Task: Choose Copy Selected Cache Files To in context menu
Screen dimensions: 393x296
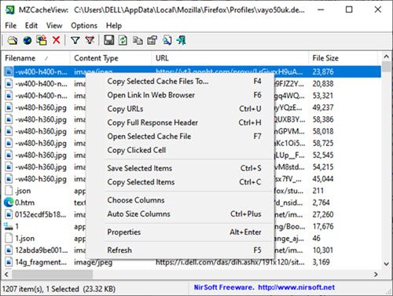Action: coord(181,82)
